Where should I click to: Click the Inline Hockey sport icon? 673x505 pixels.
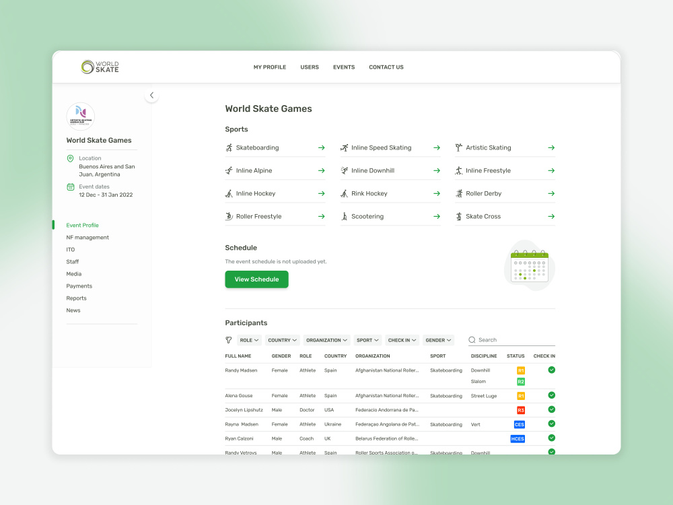click(x=229, y=194)
